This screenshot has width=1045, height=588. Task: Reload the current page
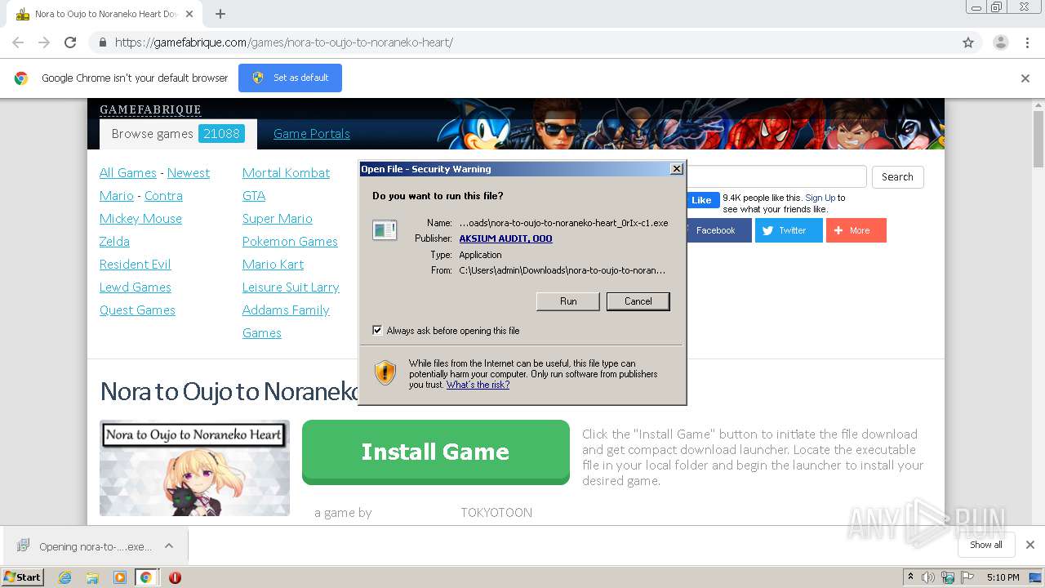click(x=70, y=42)
